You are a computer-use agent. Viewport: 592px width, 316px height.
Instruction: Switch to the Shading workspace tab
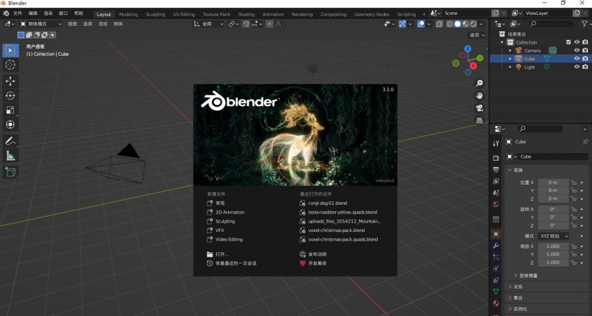(x=246, y=14)
